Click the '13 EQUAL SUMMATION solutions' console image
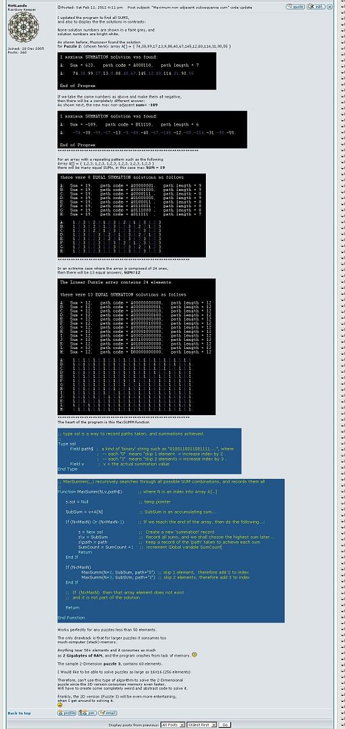 [136, 346]
